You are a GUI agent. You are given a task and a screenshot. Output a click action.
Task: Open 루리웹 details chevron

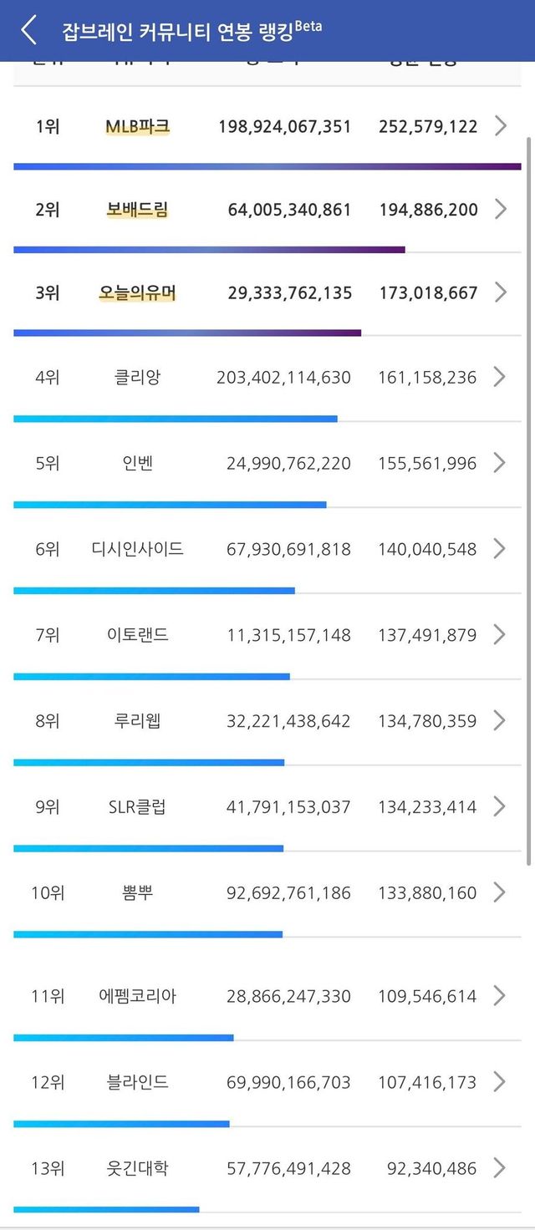point(501,720)
